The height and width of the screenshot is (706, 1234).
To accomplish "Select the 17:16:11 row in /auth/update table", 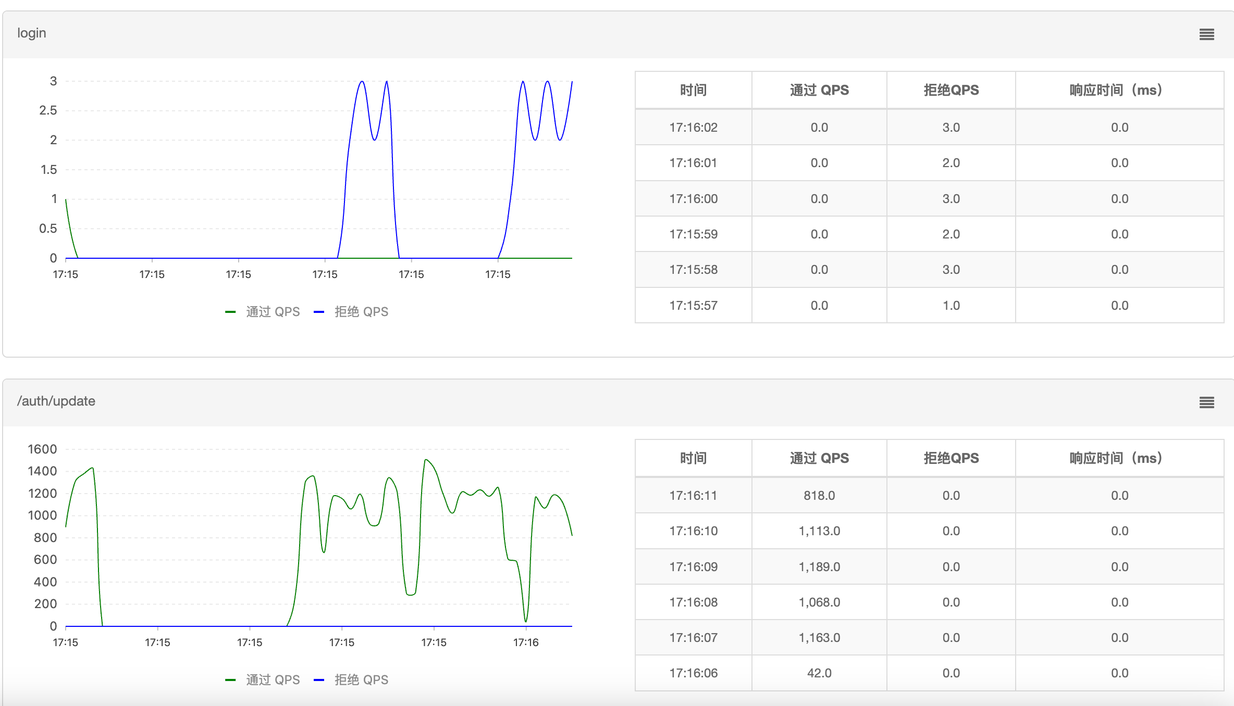I will pos(693,496).
